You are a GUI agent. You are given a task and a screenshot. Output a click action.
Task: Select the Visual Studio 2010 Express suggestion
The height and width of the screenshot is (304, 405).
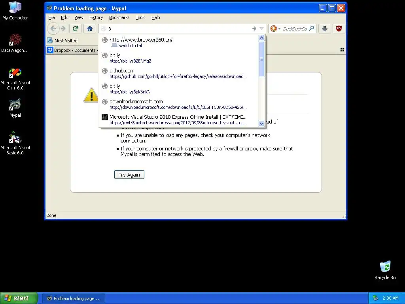click(x=178, y=120)
